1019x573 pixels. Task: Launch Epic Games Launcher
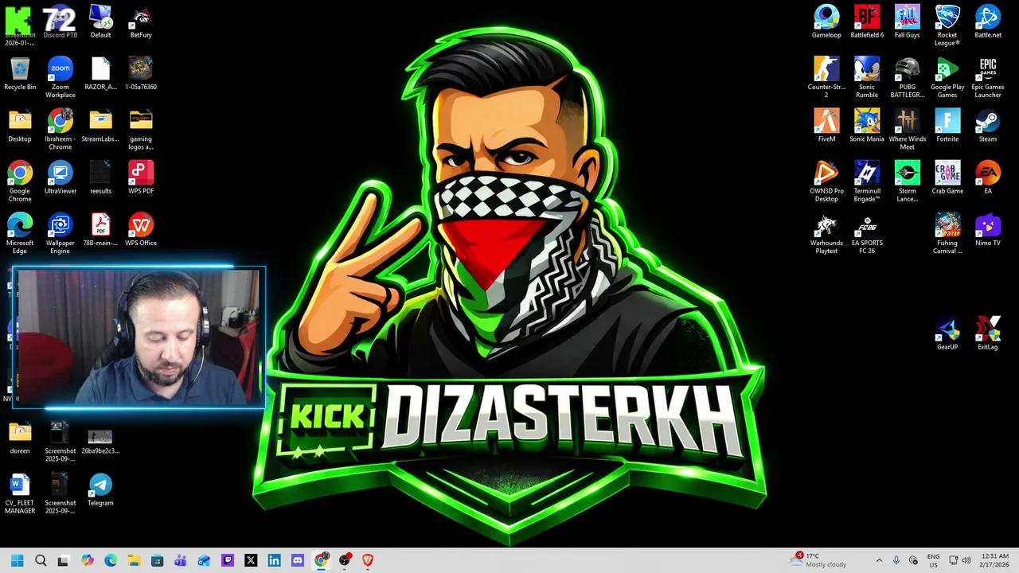point(988,77)
